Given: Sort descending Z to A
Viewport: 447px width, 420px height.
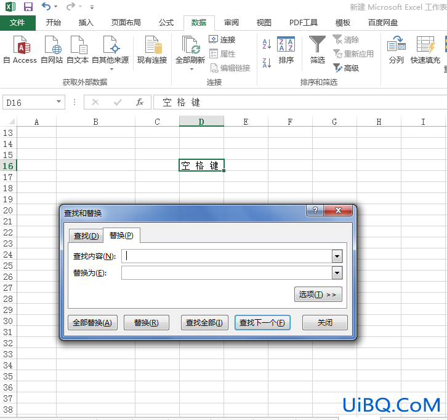Looking at the screenshot, I should [267, 63].
